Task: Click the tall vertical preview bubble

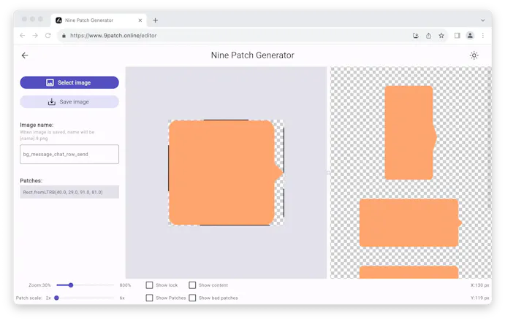Action: tap(410, 133)
